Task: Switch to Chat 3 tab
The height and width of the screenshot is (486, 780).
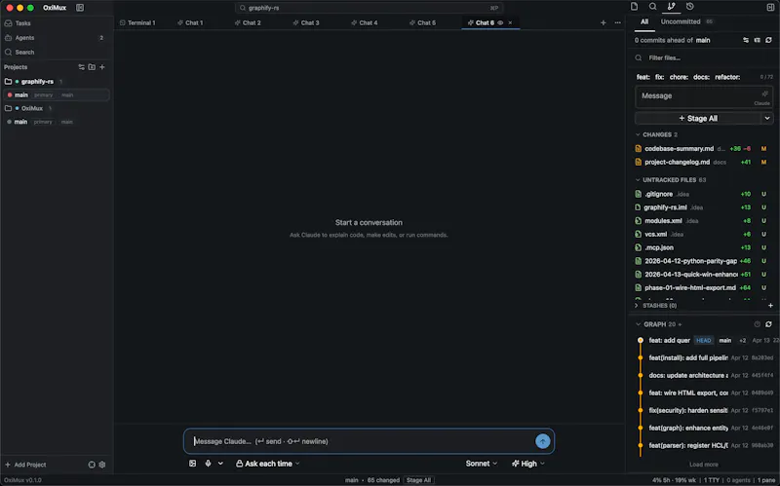Action: tap(306, 22)
